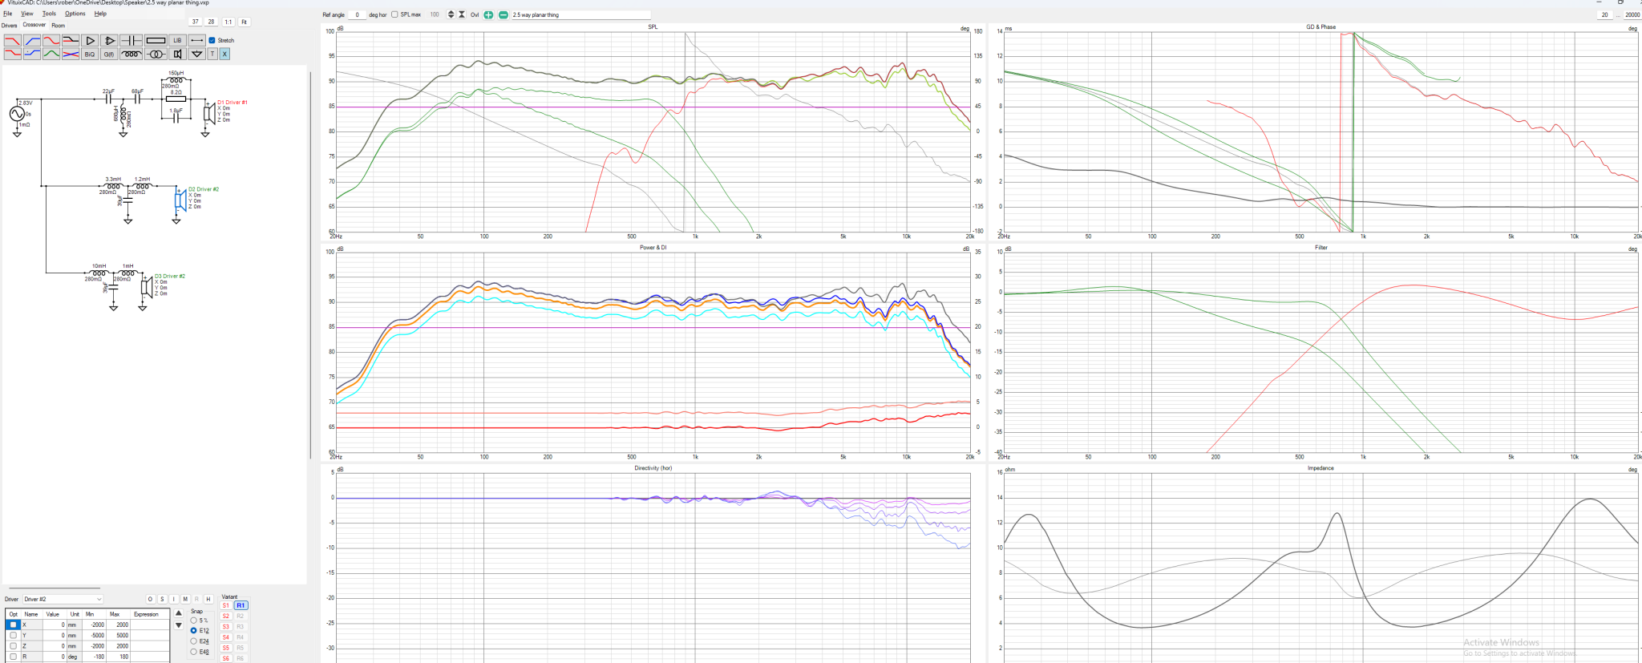
Task: Click the green minus overlay button
Action: [x=503, y=14]
